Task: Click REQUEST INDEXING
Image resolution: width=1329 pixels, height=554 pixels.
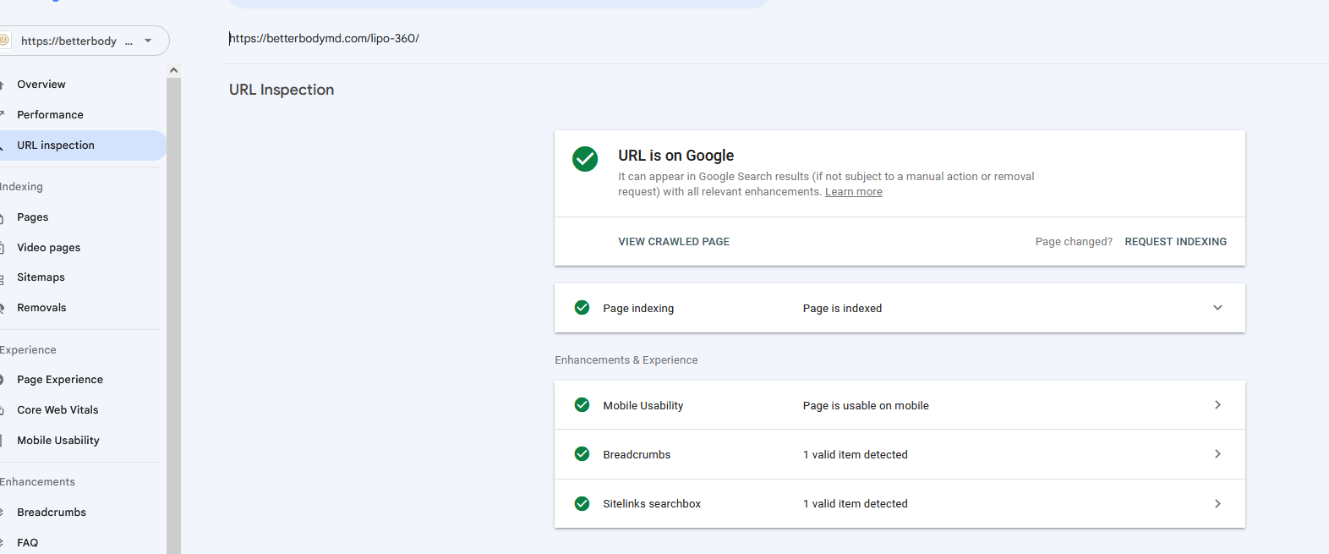Action: [x=1175, y=242]
